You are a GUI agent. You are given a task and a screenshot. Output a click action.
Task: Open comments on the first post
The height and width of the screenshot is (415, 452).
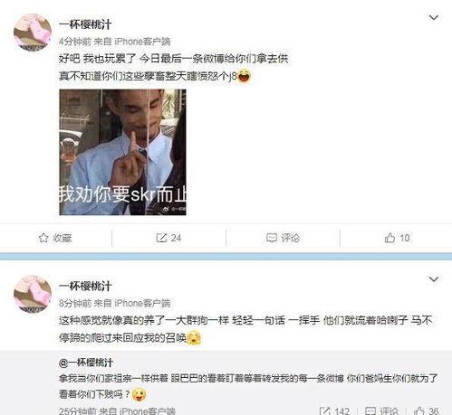[283, 238]
